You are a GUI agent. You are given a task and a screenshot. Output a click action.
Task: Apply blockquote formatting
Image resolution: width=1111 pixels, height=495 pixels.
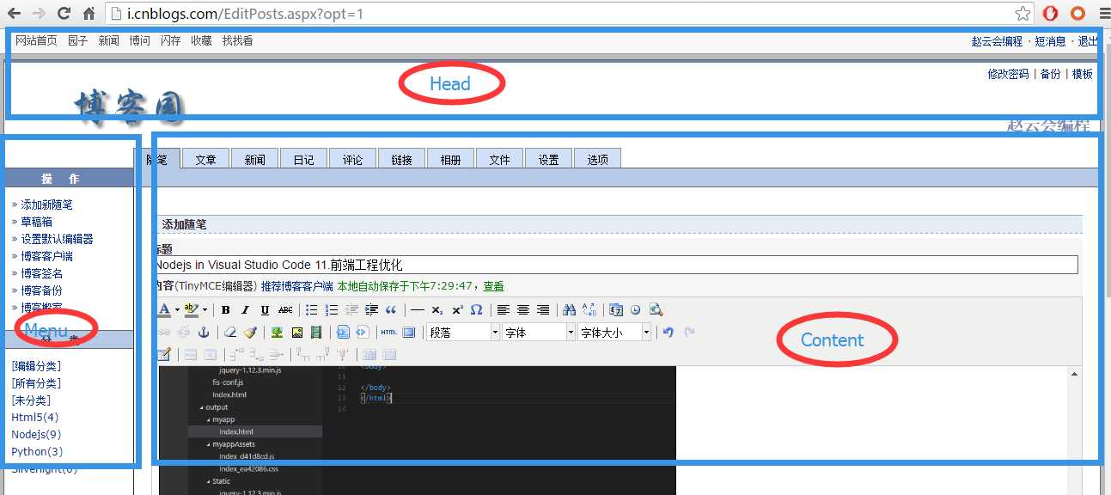391,309
